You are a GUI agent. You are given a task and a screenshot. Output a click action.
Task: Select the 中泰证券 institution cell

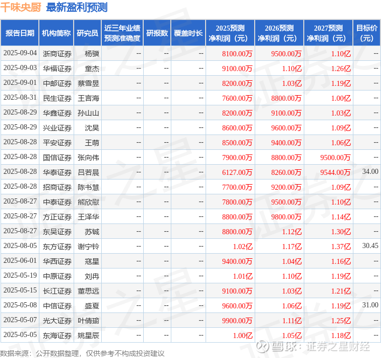click(57, 202)
